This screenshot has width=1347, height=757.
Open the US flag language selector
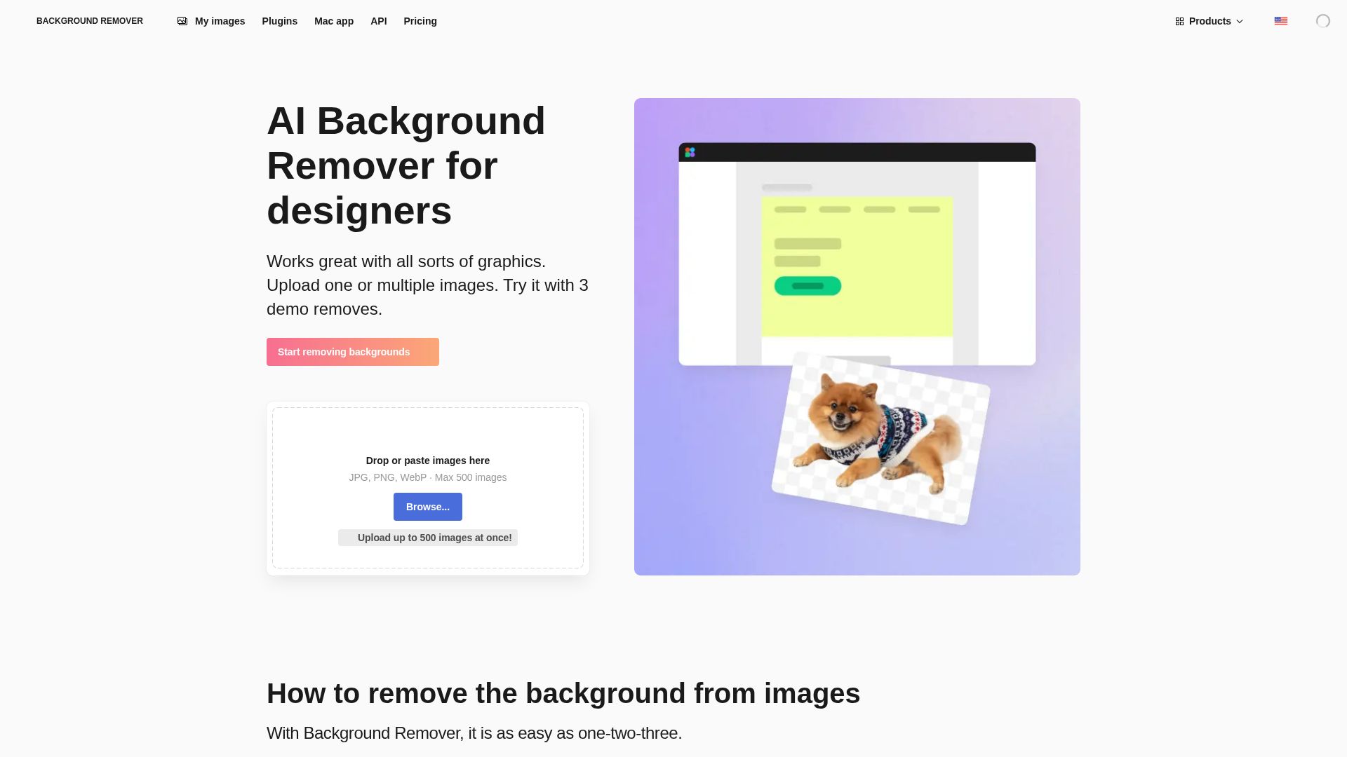tap(1280, 21)
